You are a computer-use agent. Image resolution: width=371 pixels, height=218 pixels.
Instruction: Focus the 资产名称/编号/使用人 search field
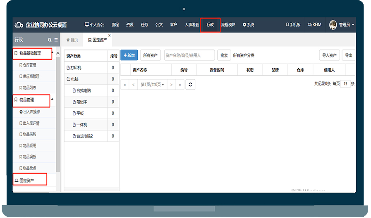tap(189, 55)
